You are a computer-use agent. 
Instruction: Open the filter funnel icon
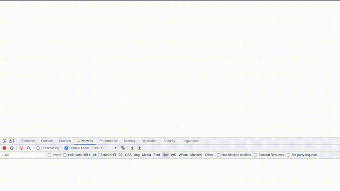coord(21,148)
